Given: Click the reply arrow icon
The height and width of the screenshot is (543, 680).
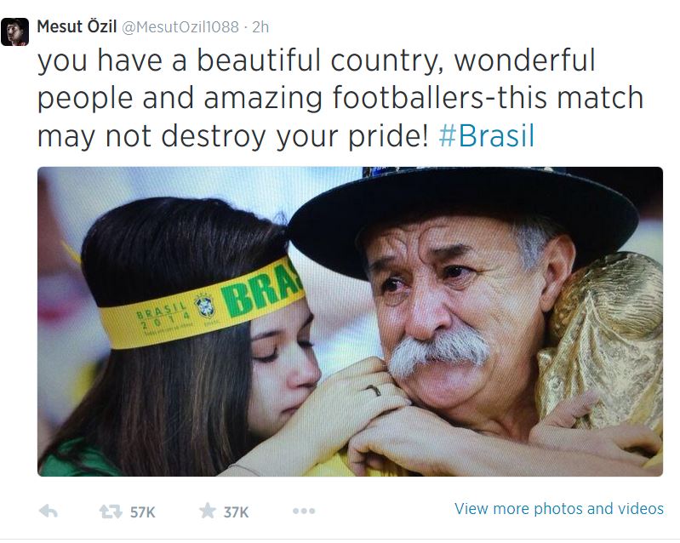Looking at the screenshot, I should point(49,511).
